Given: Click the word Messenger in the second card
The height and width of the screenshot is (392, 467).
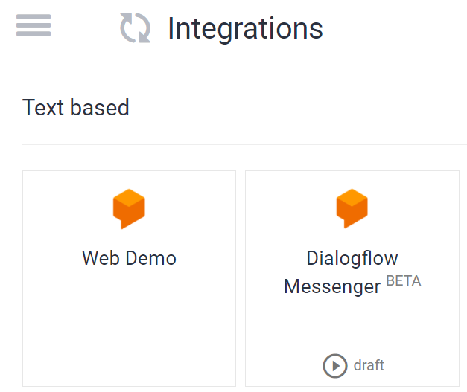Looking at the screenshot, I should tap(332, 286).
